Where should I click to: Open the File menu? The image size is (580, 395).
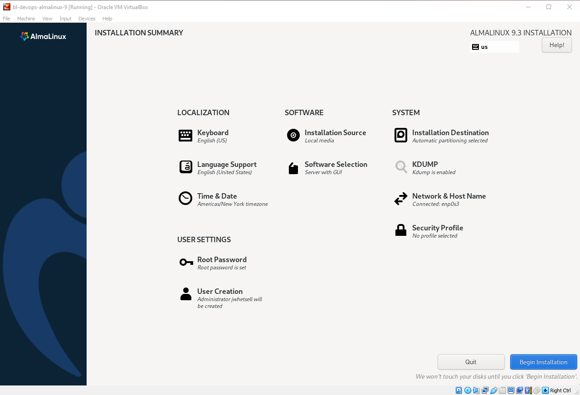[6, 19]
